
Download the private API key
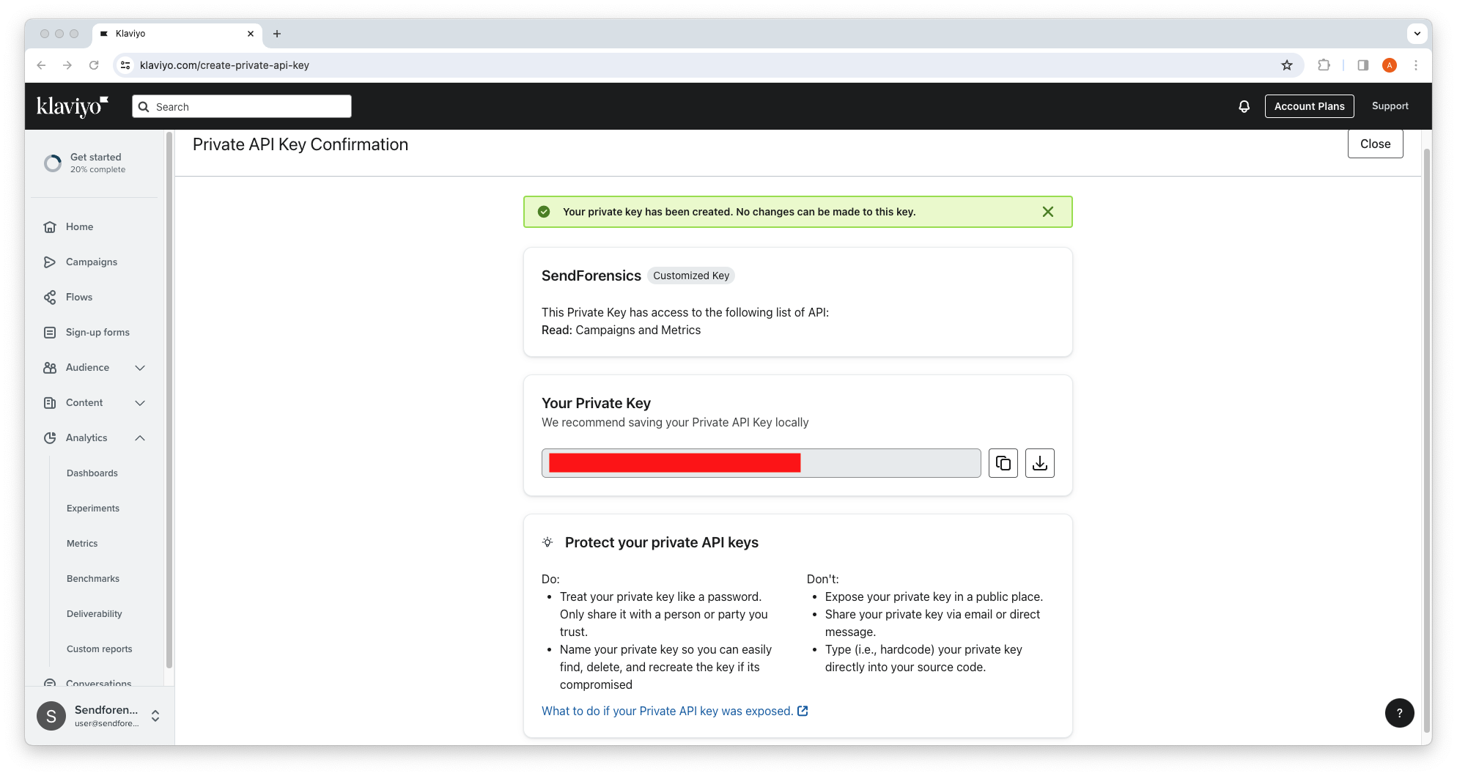coord(1040,463)
